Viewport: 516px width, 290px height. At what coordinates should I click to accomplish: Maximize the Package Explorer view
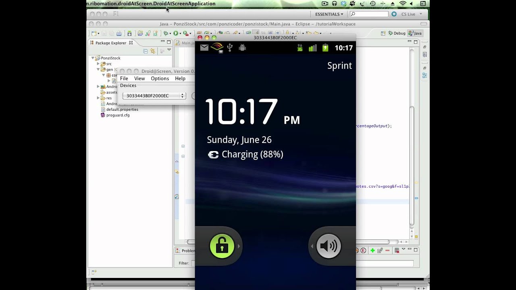(x=169, y=41)
